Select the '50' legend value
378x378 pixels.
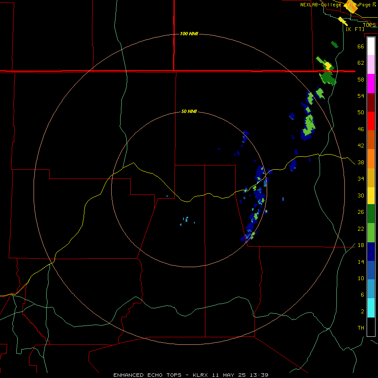tap(361, 113)
